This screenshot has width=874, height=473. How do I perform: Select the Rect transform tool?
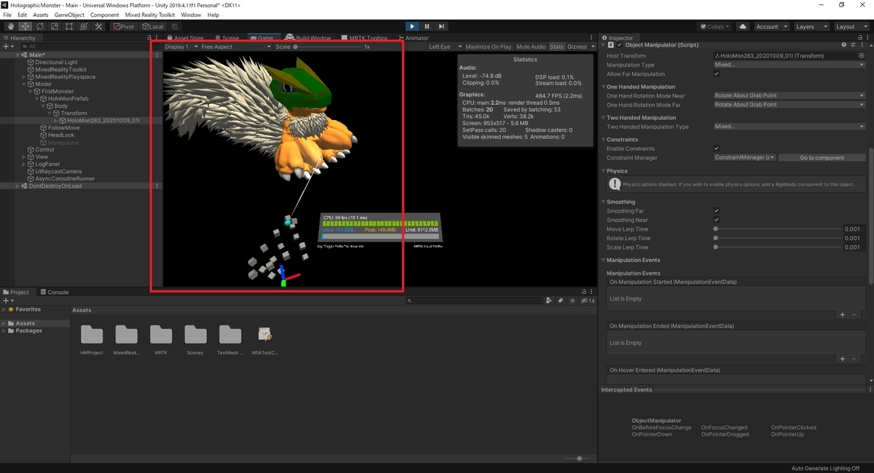click(68, 26)
